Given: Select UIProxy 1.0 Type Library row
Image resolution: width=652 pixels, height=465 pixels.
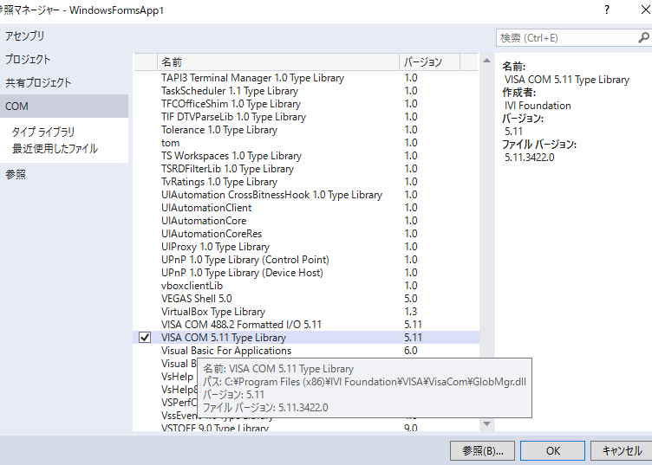Looking at the screenshot, I should click(305, 247).
